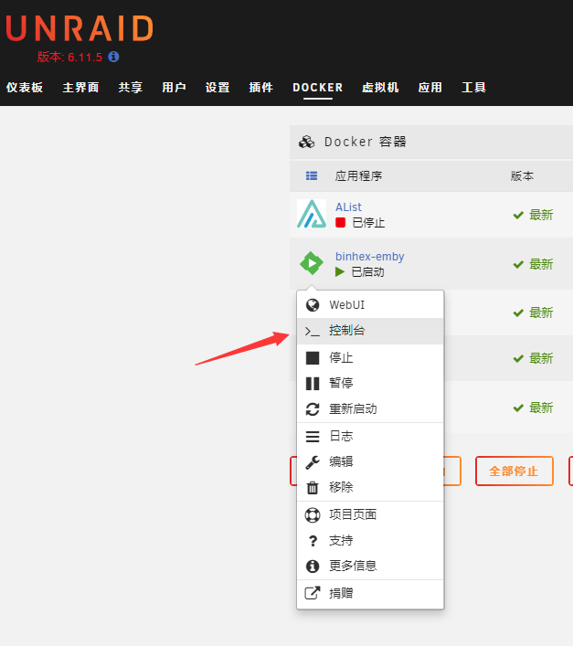Choose 重新启动 restart in the context menu
The width and height of the screenshot is (573, 646).
[370, 409]
